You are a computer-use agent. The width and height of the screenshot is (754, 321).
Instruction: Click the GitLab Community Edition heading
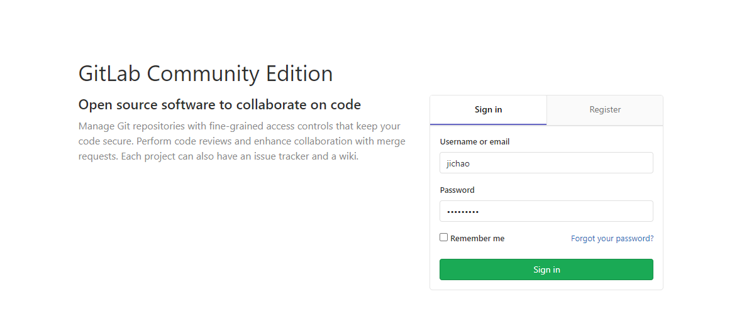coord(206,73)
